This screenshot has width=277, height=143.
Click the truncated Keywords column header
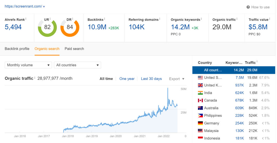(234, 63)
